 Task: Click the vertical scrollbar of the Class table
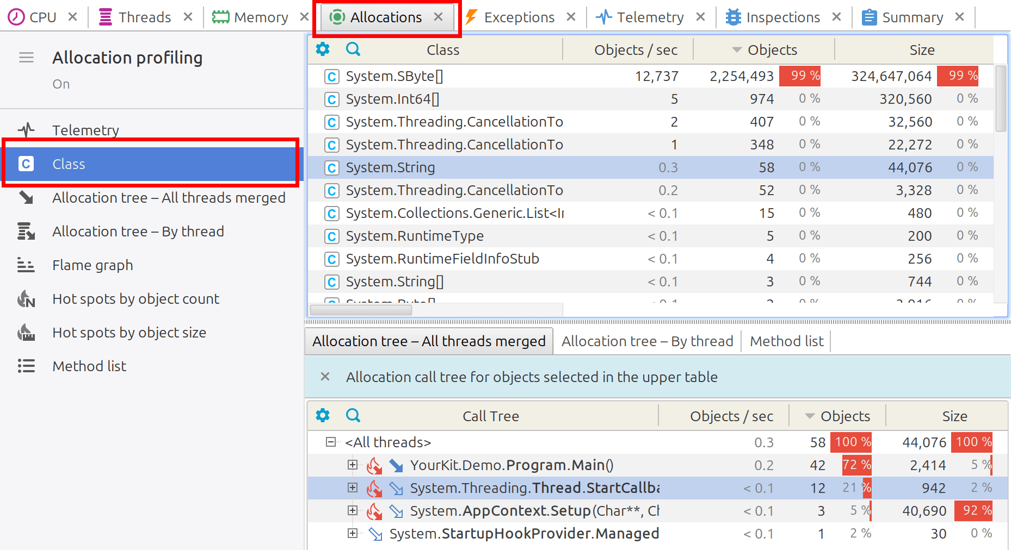(x=1001, y=98)
